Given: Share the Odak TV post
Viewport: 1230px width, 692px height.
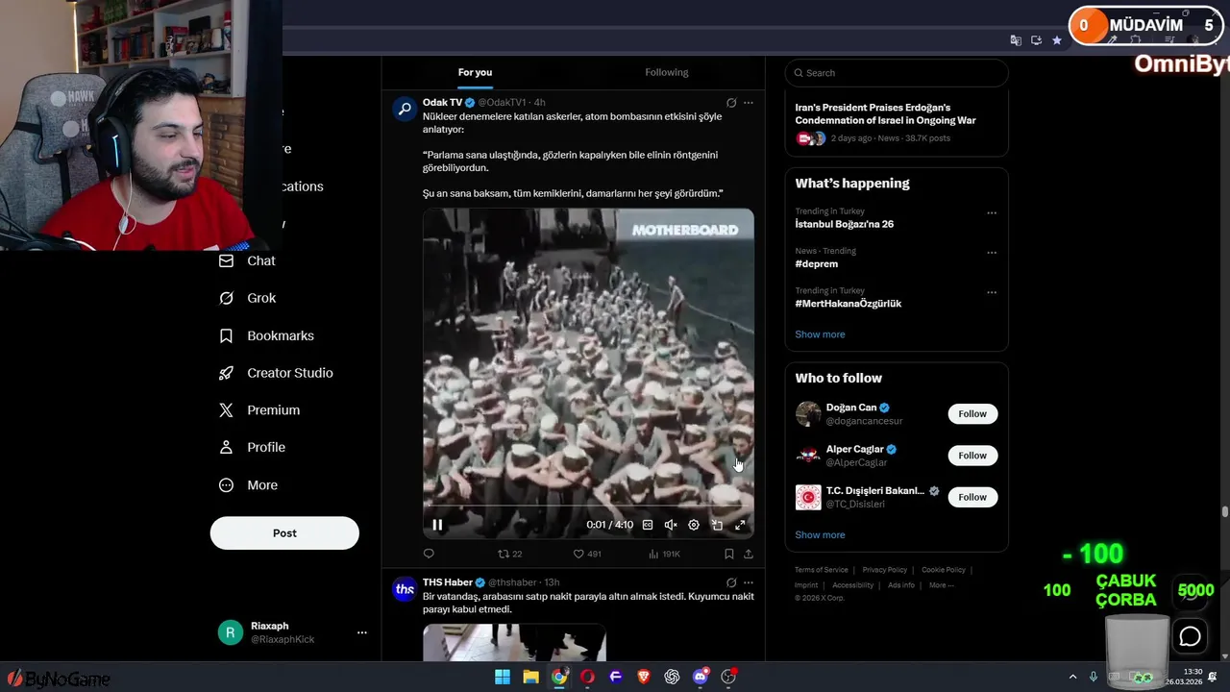Looking at the screenshot, I should pos(749,554).
